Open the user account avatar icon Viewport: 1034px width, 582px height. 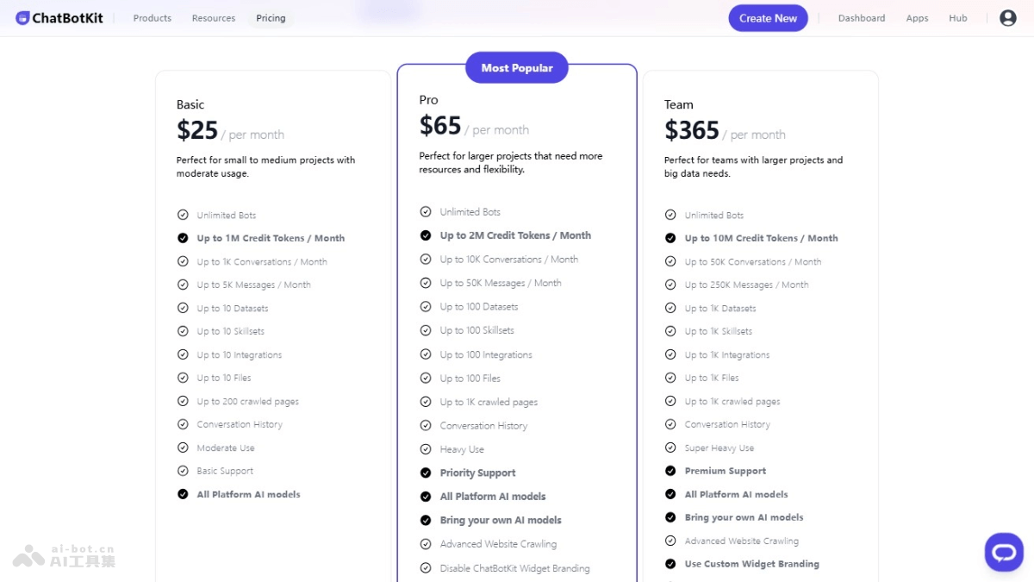point(1007,18)
